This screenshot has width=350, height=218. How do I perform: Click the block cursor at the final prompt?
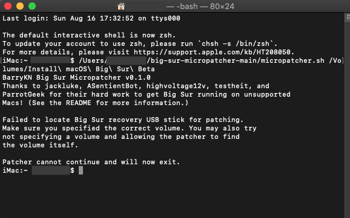(81, 170)
